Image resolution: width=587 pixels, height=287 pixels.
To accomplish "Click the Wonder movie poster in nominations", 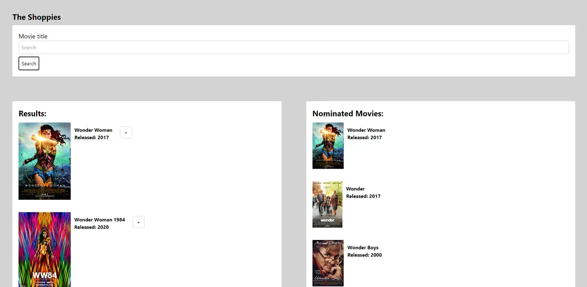I will tap(328, 204).
